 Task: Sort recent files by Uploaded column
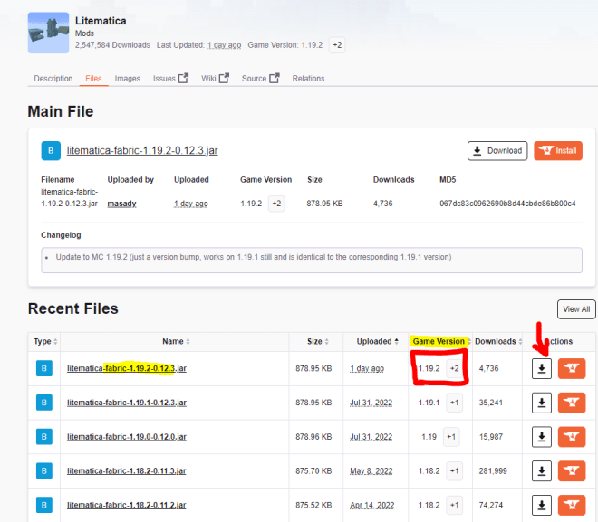[378, 342]
